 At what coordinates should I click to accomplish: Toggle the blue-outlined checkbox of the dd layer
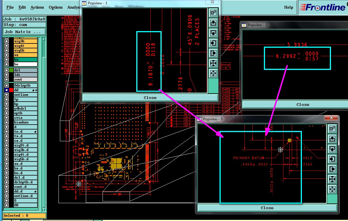pyautogui.click(x=7, y=90)
